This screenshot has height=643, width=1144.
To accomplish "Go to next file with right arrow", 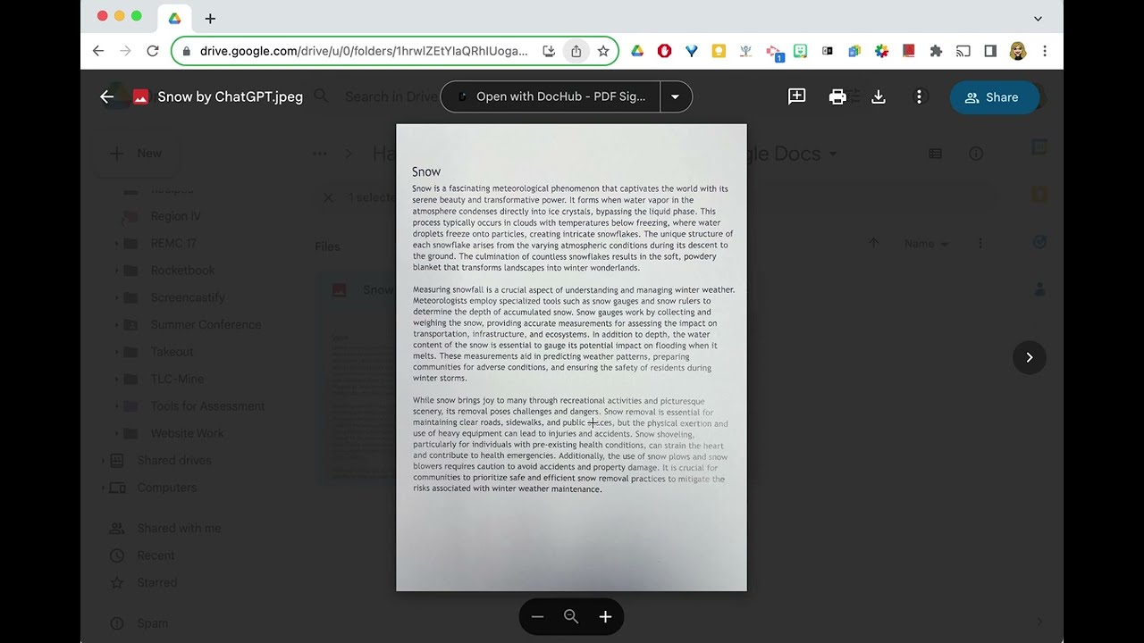I will tap(1029, 357).
